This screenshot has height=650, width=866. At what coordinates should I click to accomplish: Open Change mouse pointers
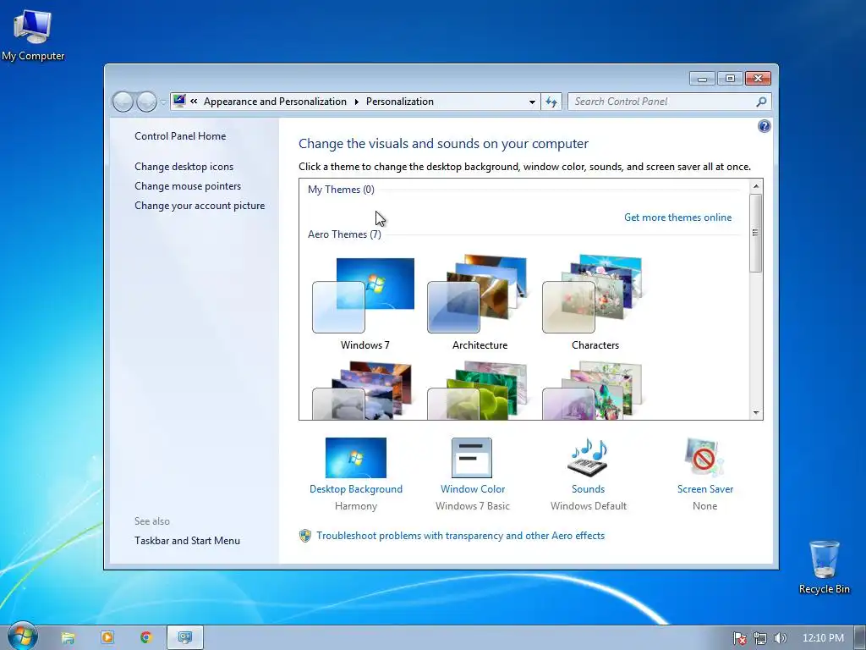pos(188,185)
